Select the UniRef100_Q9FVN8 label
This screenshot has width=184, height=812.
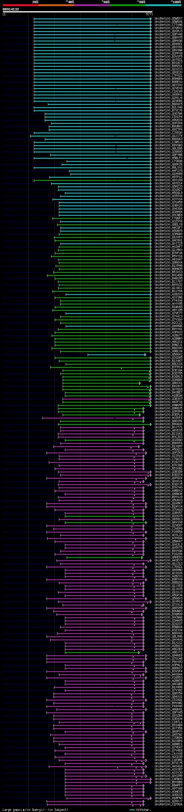tap(168, 155)
